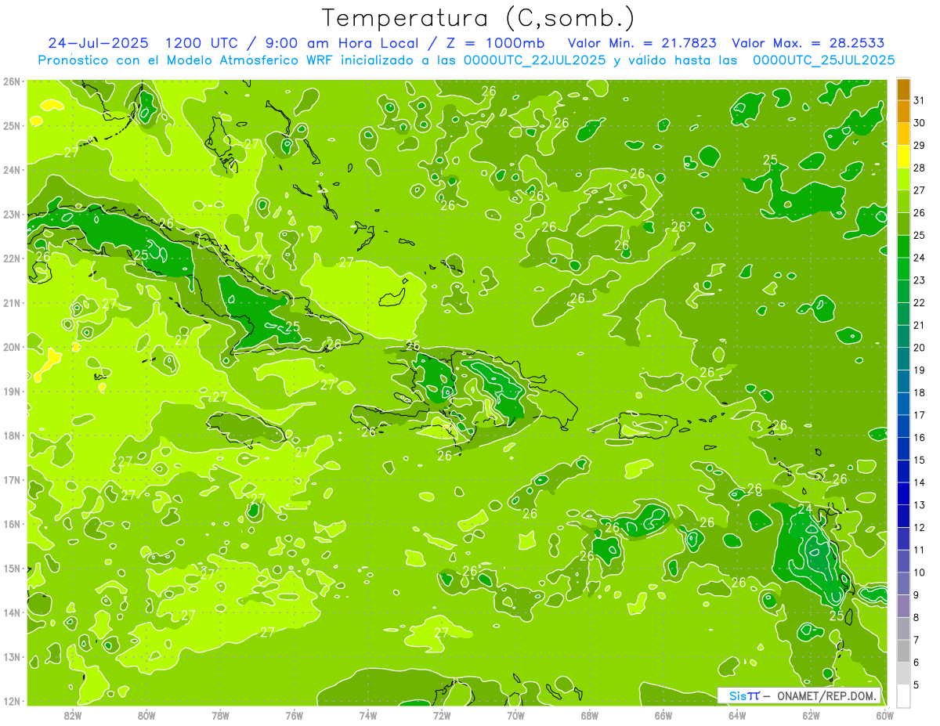
Task: Click the green swatch between 23 and 24
Action: click(x=903, y=269)
